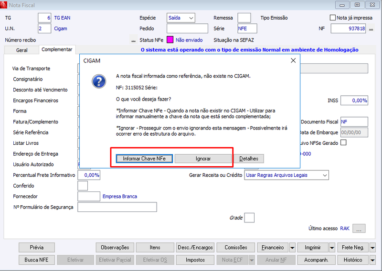Click the Busca NFE button
382x271 pixels.
(x=37, y=260)
